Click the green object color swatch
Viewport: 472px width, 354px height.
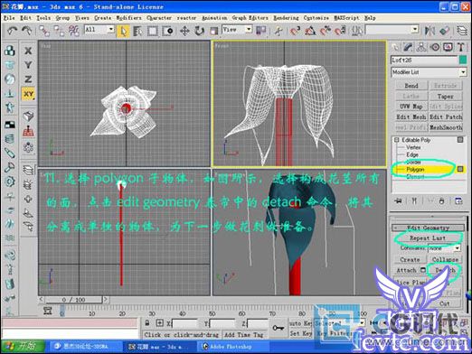click(463, 60)
